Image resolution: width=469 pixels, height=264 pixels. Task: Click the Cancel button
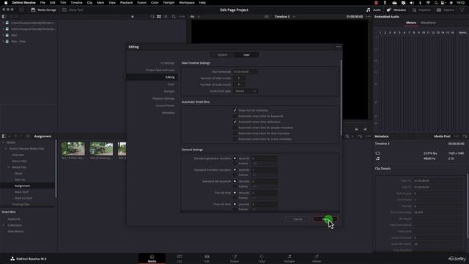pos(298,219)
